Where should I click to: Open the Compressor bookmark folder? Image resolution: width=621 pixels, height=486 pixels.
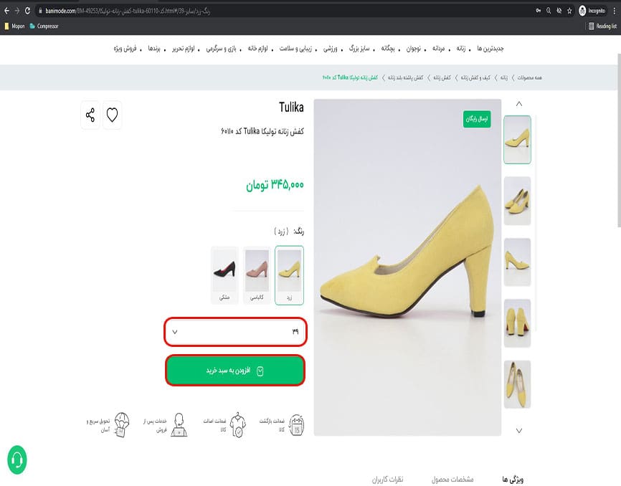(44, 26)
